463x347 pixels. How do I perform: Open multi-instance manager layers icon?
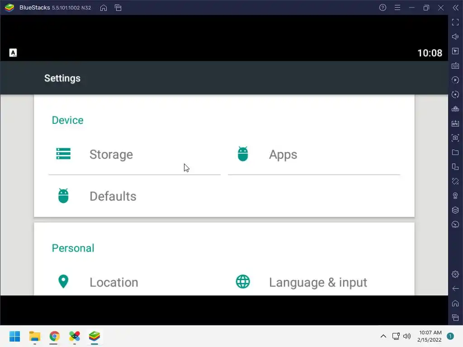tap(455, 210)
